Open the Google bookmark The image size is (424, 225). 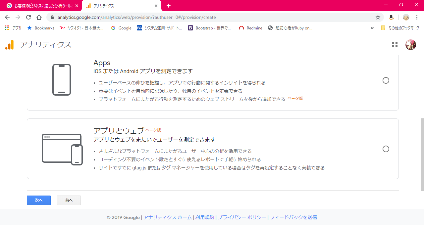pyautogui.click(x=121, y=28)
